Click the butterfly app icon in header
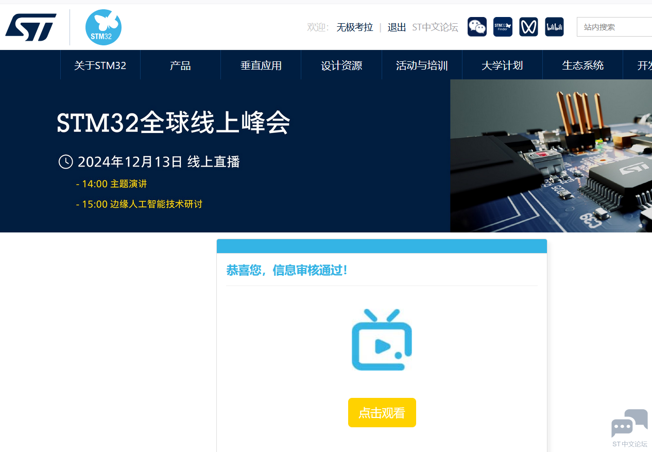 click(x=528, y=27)
